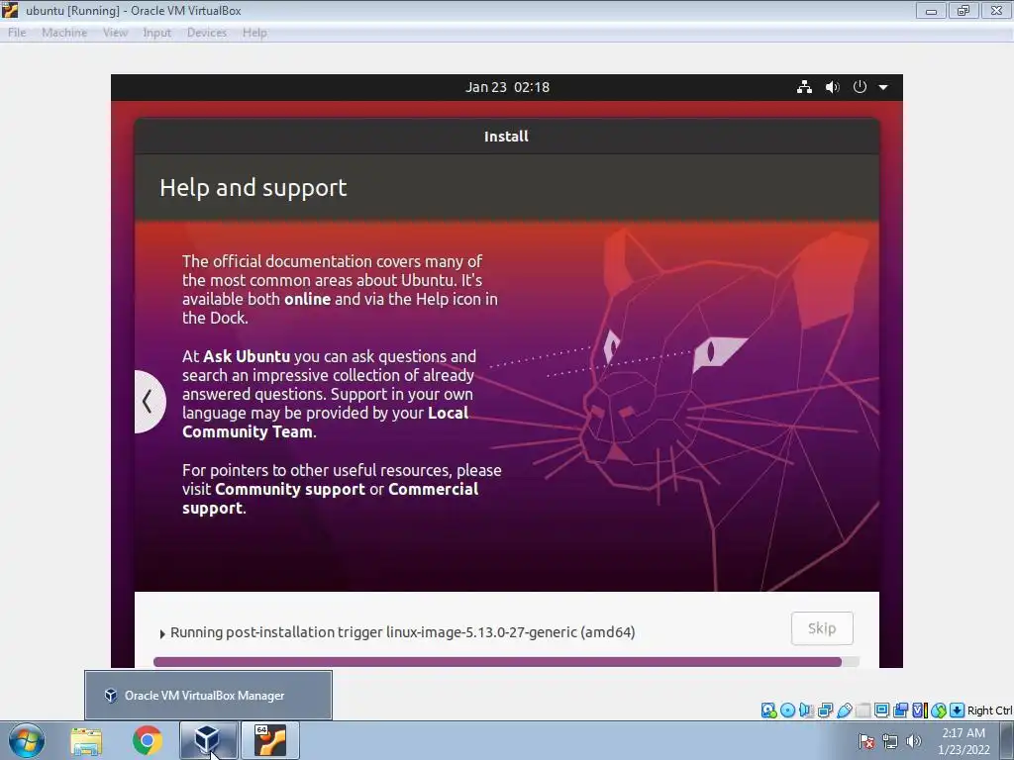Open the Local Community Team link

[x=325, y=422]
